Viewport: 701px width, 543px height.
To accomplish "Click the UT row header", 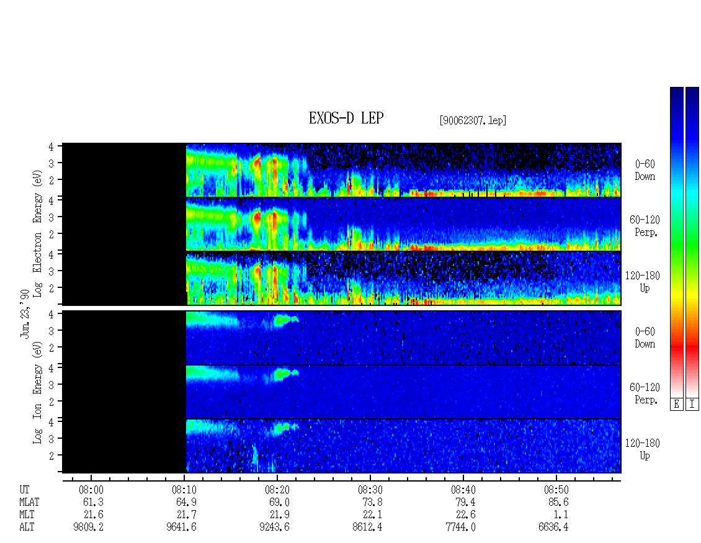I will (x=24, y=490).
